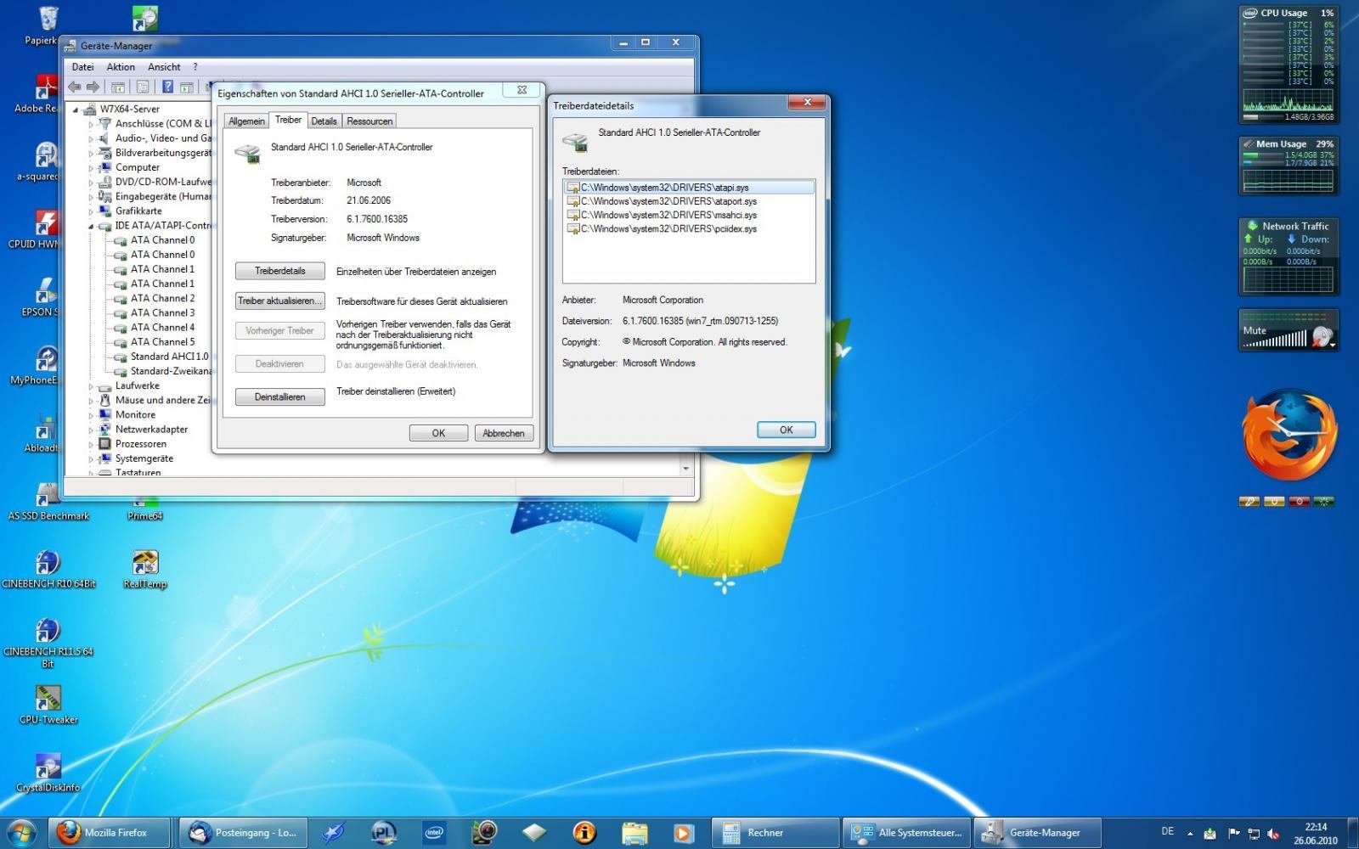Adjust the volume gadget level bars

pos(1276,340)
